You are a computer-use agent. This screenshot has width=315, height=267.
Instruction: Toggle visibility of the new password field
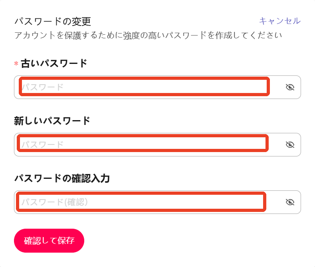[x=290, y=144]
